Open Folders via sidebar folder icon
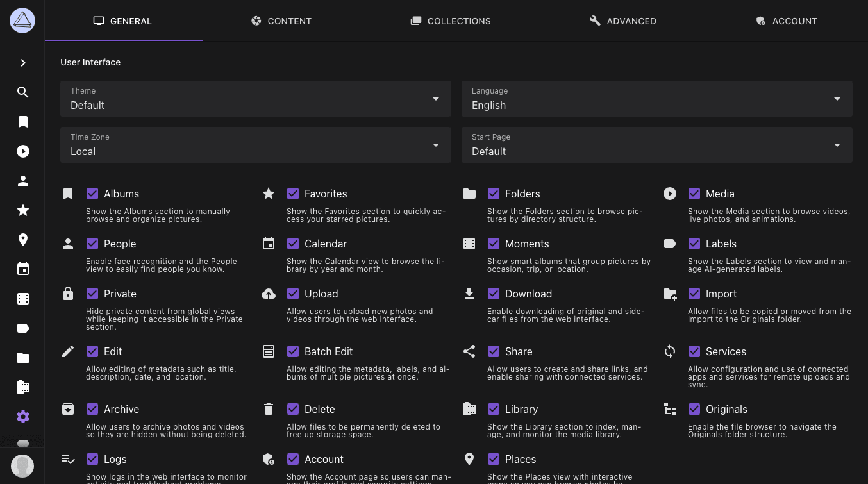Viewport: 868px width, 484px height. 23,358
